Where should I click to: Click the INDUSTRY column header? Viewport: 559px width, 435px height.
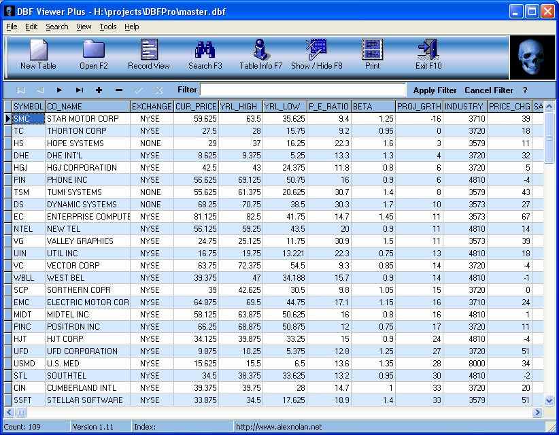tap(465, 107)
